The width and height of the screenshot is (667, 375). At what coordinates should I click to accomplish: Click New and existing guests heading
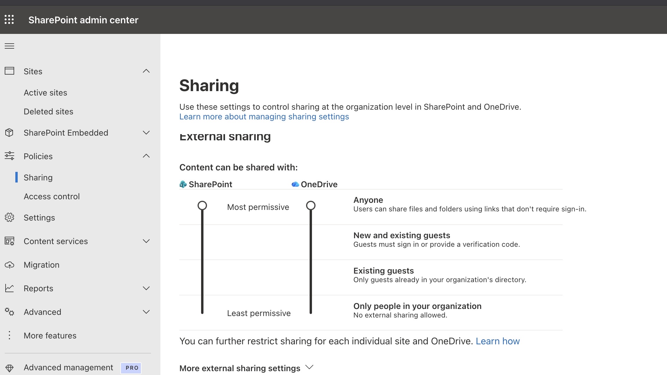(402, 235)
